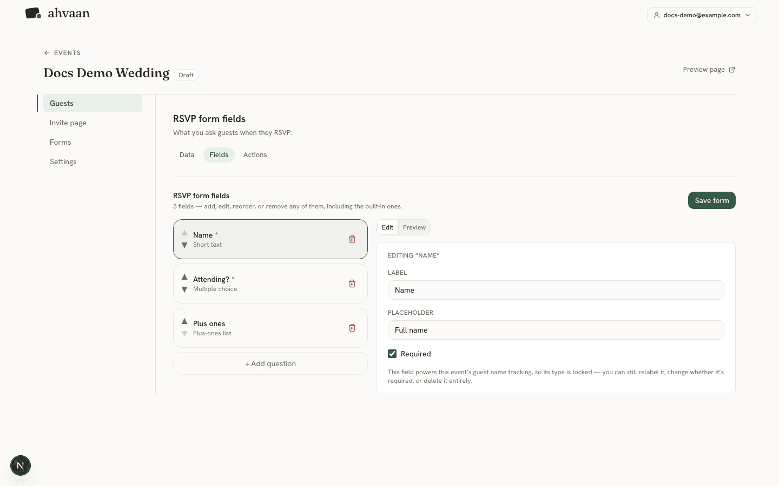Click the external link icon beside Preview page

732,70
